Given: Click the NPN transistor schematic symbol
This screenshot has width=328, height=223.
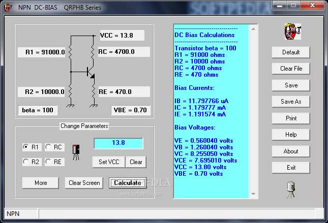Looking at the screenshot, I should (x=91, y=72).
